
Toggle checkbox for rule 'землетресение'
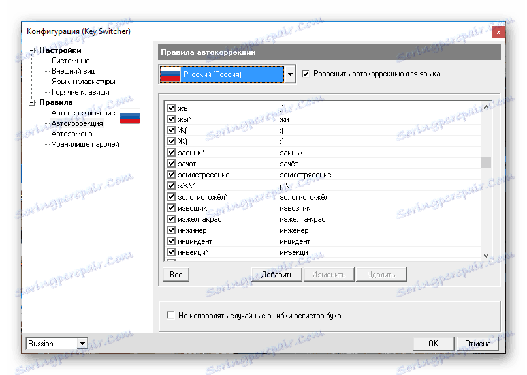coord(171,175)
